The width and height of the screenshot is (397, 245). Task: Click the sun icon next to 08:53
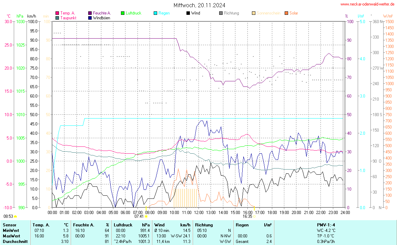tap(16, 216)
